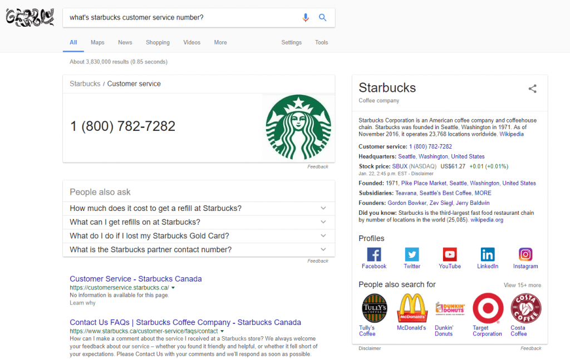Screen dimensions: 570x359
Task: Click the 'Learn why' link
Action: coord(82,303)
